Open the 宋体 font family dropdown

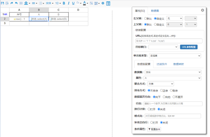pos(49,3)
